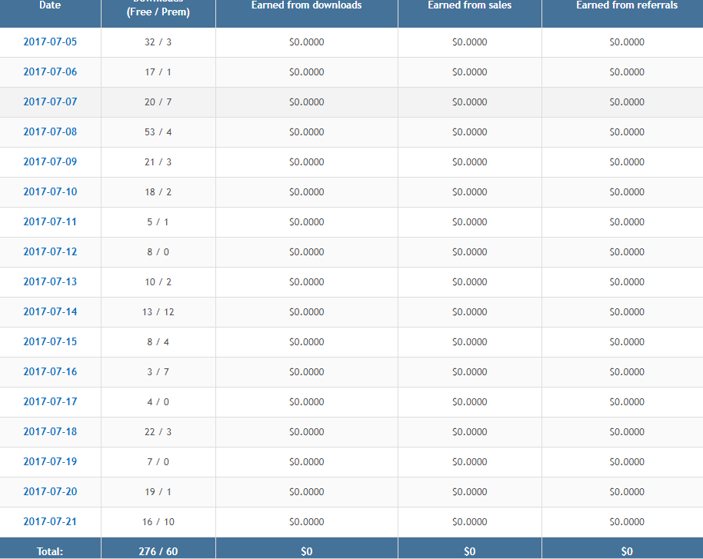This screenshot has width=703, height=559.
Task: Click the 2017-07-15 date link
Action: [50, 341]
